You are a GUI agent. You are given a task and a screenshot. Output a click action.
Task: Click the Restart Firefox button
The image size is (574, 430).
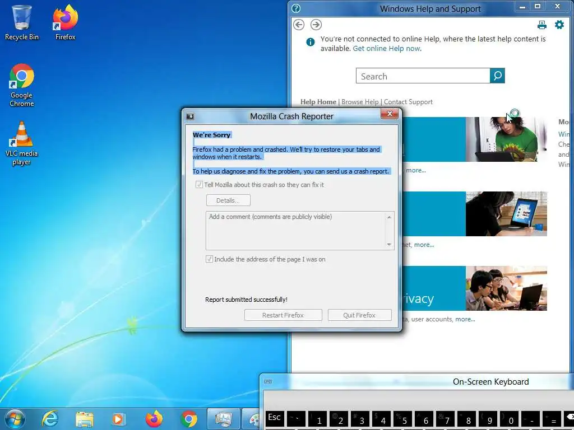pyautogui.click(x=283, y=315)
